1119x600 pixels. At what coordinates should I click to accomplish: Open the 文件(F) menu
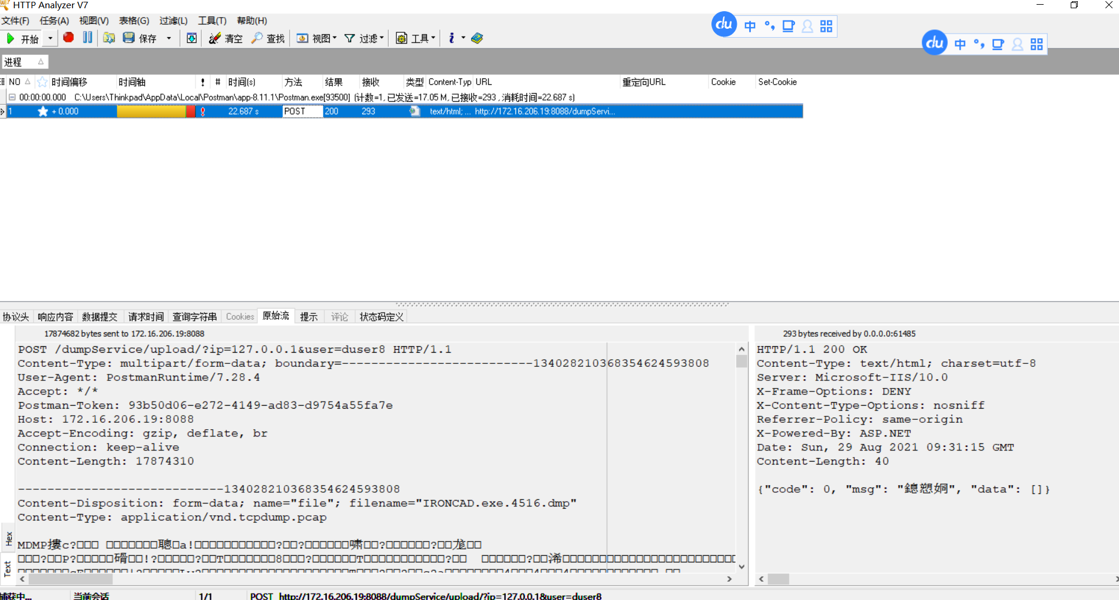[15, 20]
